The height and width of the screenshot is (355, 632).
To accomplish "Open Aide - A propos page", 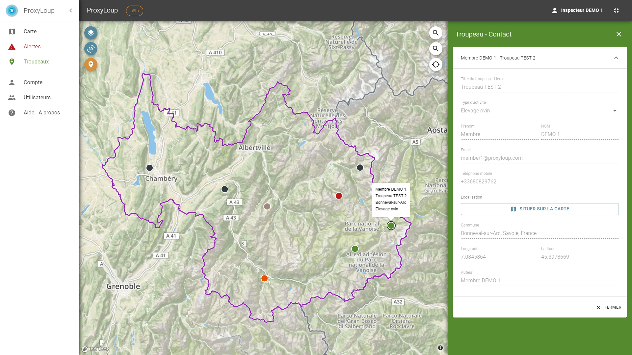I will tap(39, 113).
